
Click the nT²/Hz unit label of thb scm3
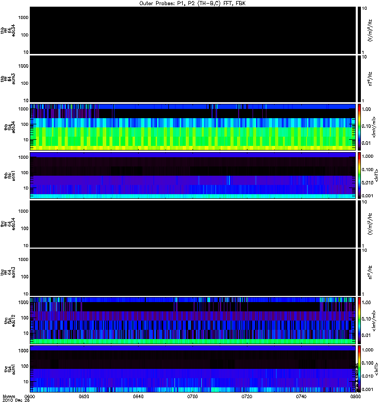tap(370, 79)
